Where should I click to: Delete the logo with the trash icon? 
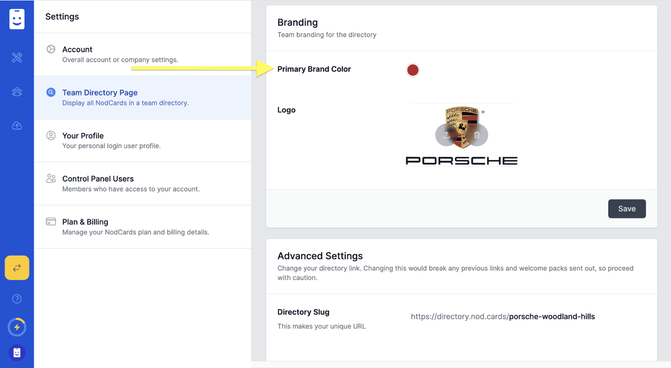tap(477, 135)
